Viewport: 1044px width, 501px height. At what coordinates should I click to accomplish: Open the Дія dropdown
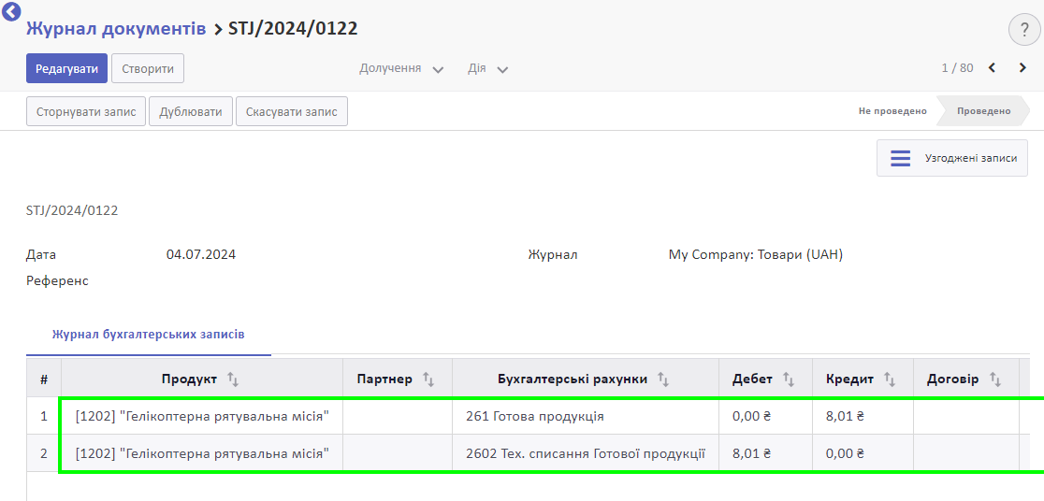click(488, 68)
